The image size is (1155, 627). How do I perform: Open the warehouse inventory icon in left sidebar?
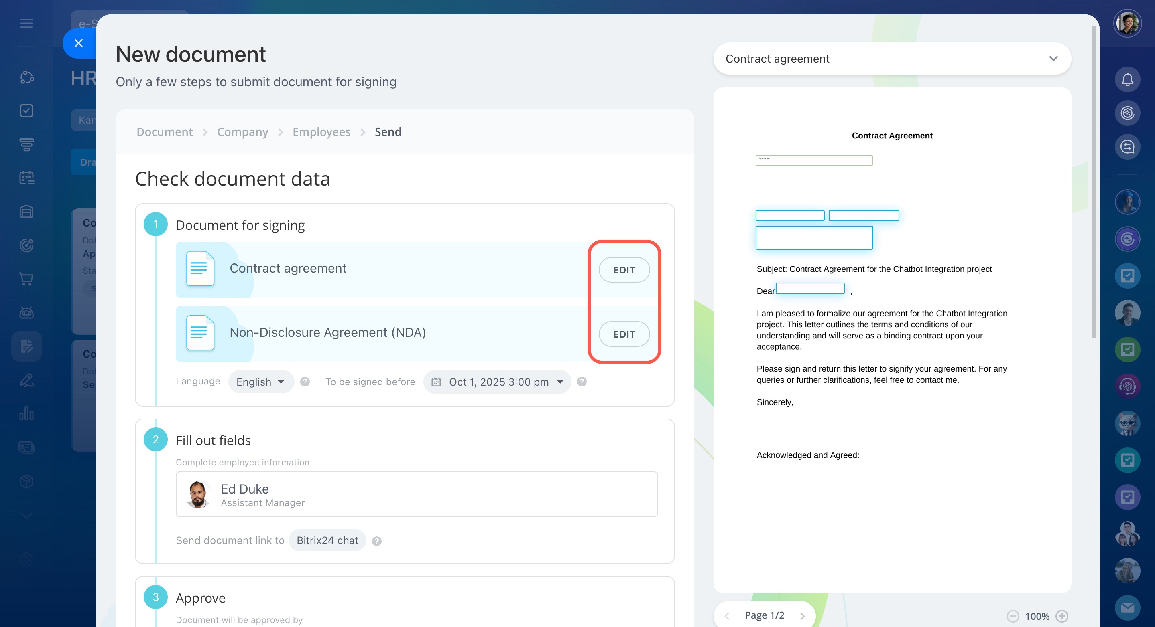click(26, 211)
